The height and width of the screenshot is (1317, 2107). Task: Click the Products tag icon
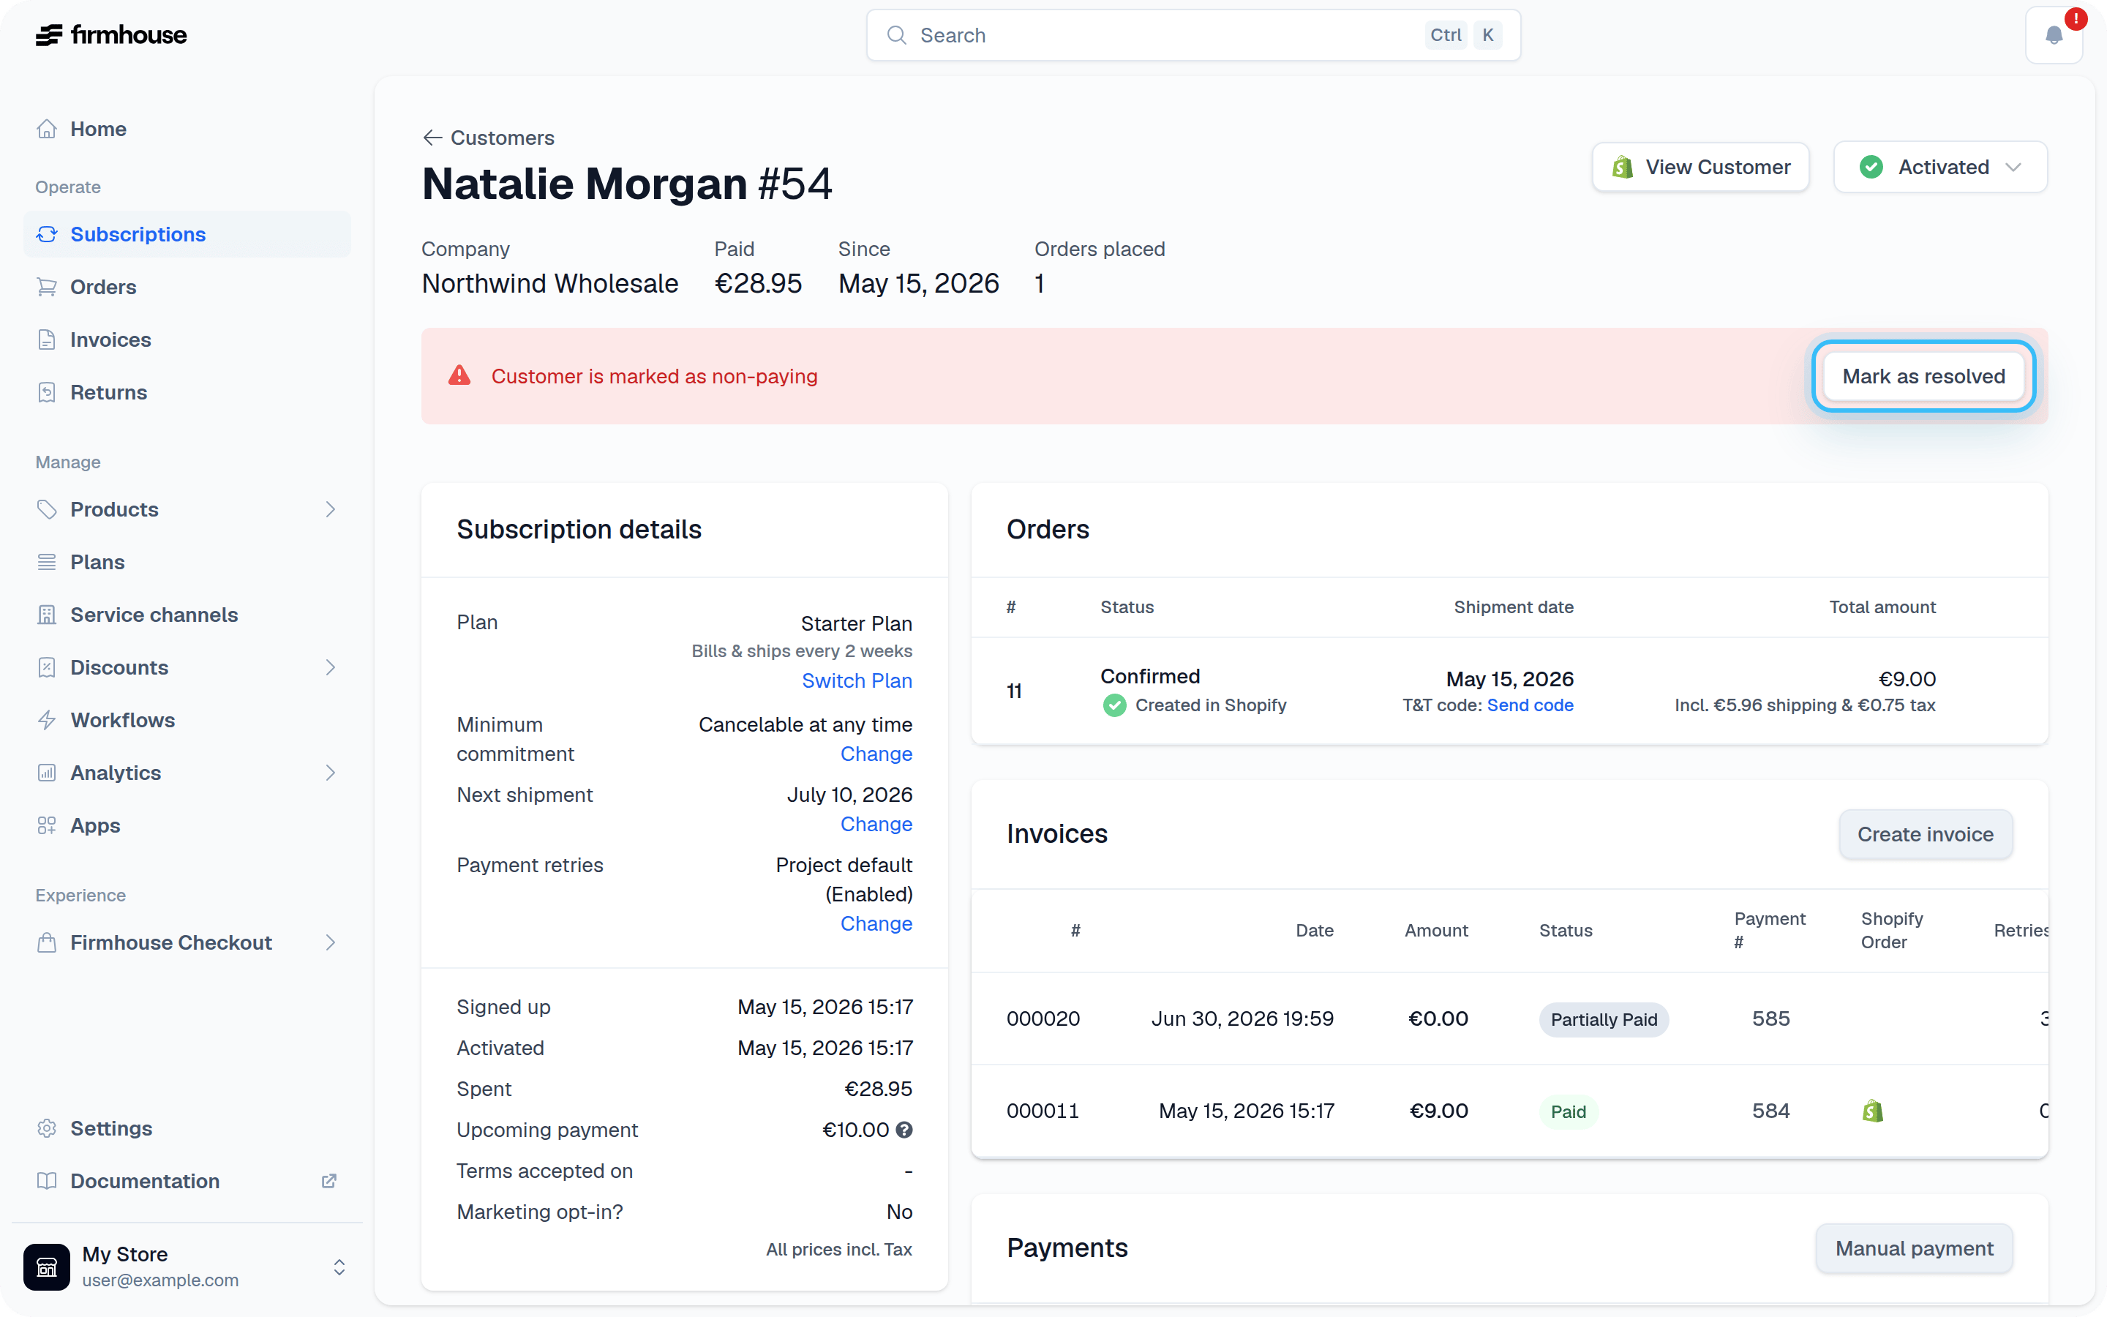coord(47,509)
